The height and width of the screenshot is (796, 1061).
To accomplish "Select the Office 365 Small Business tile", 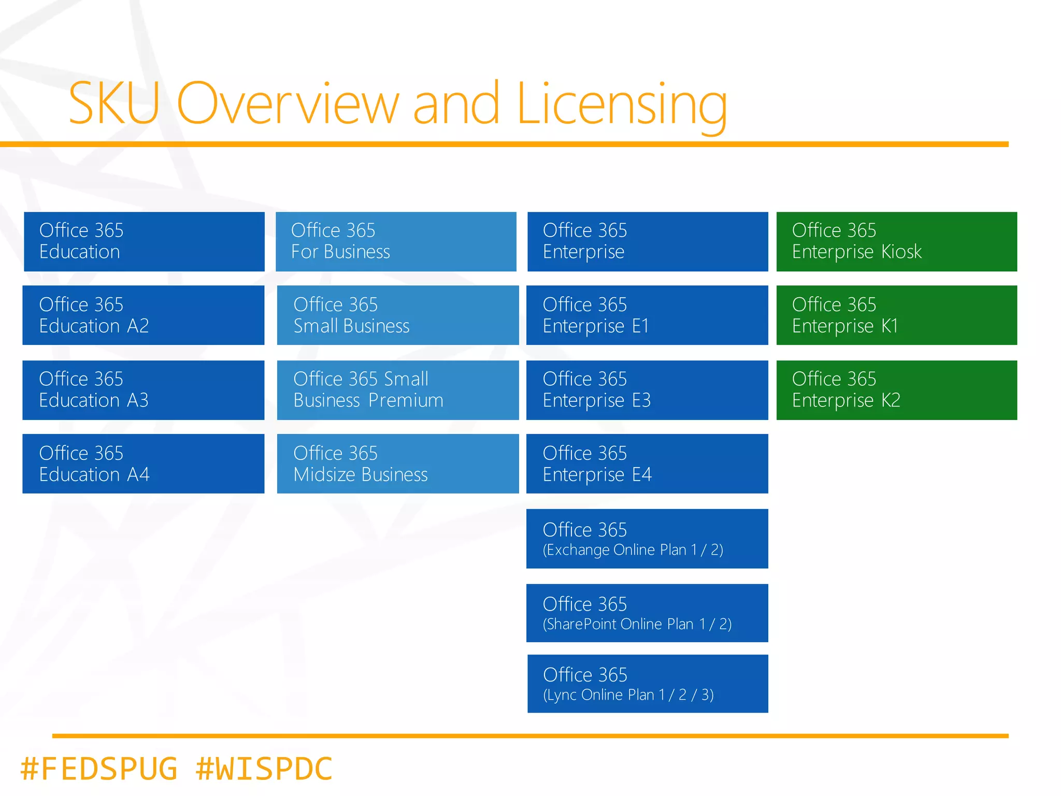I will pos(398,315).
